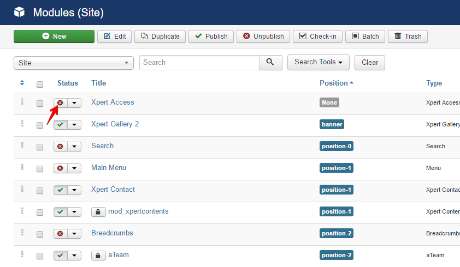Open the Site filter dropdown
Viewport: 460px width, 267px height.
tap(73, 63)
